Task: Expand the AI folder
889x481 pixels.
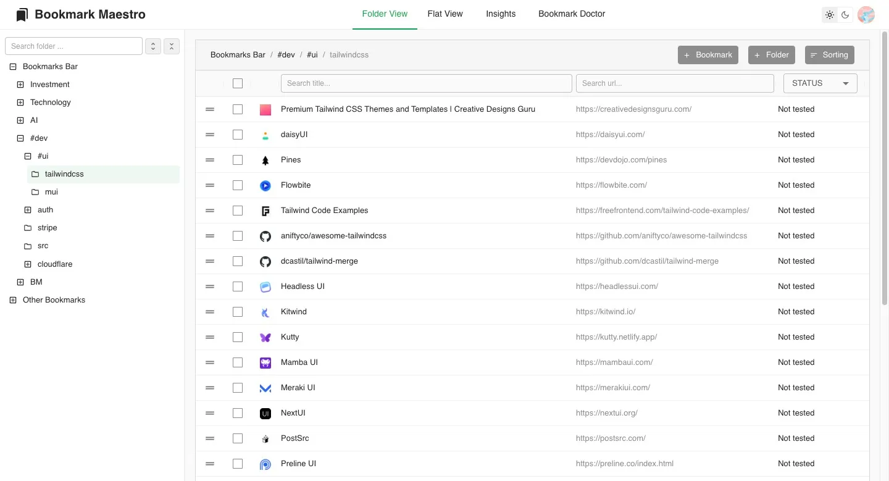Action: (x=20, y=120)
